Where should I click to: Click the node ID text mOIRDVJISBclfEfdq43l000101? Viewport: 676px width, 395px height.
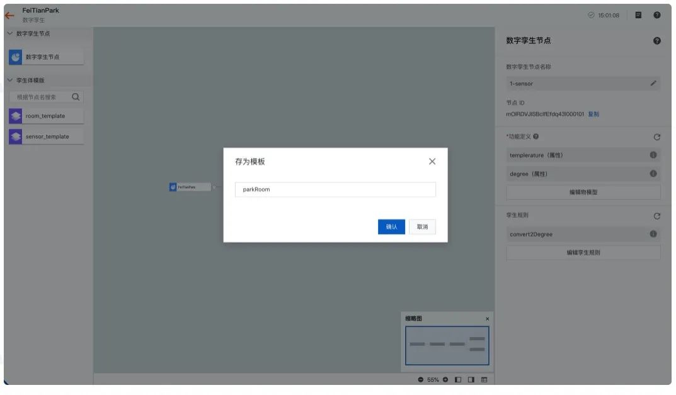point(545,114)
